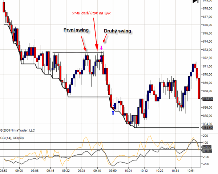Screen dimensions: 218x174
Task: Select the CCI(14), CCI(50) indicator label
Action: (x=12, y=138)
